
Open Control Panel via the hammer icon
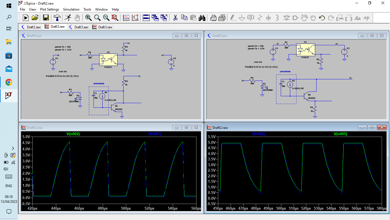[57, 18]
